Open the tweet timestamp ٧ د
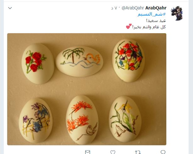The height and width of the screenshot is (154, 193). (x=114, y=8)
